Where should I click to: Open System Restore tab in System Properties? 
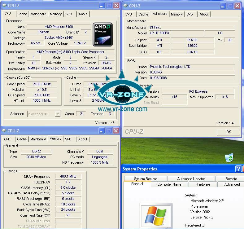146,179
